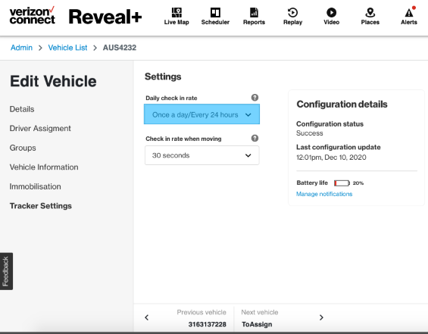Select Immobilisation in sidebar

35,186
